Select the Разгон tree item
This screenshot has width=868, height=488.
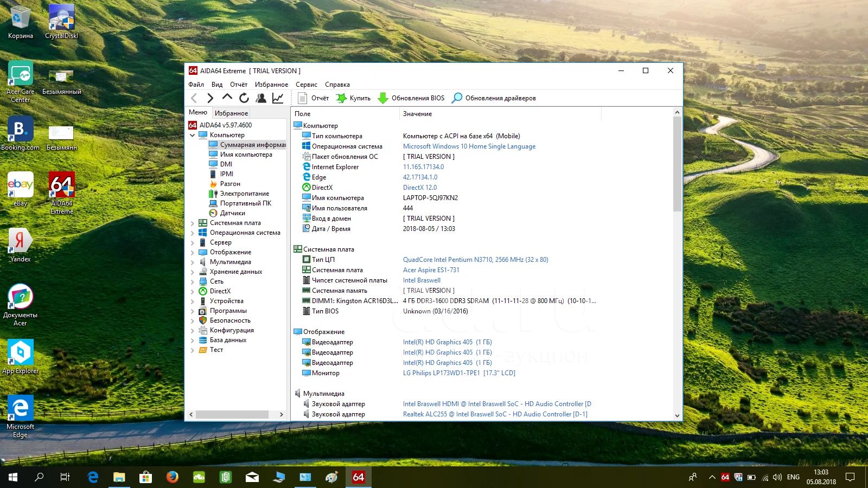point(230,184)
